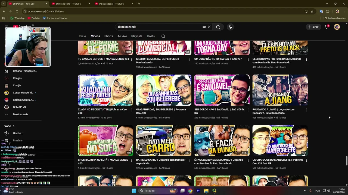Open the YouTube account avatar menu
This screenshot has width=348, height=195.
tap(337, 27)
